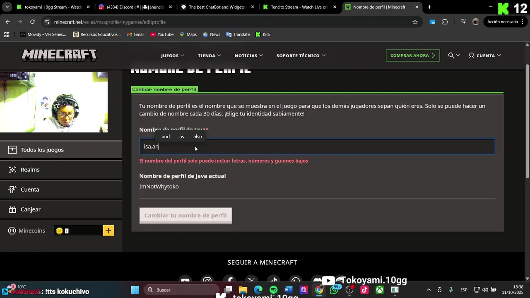Viewport: 530px width, 298px height.
Task: Open Cuenta sidebar item
Action: point(61,190)
